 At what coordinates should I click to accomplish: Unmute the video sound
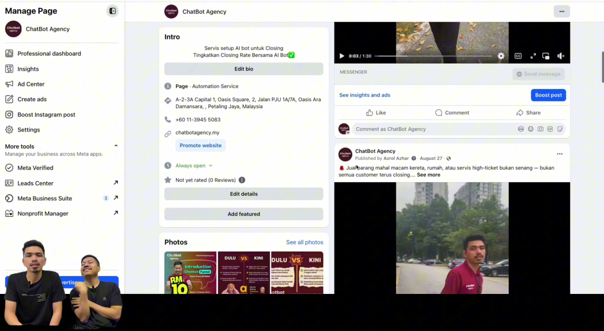point(561,56)
